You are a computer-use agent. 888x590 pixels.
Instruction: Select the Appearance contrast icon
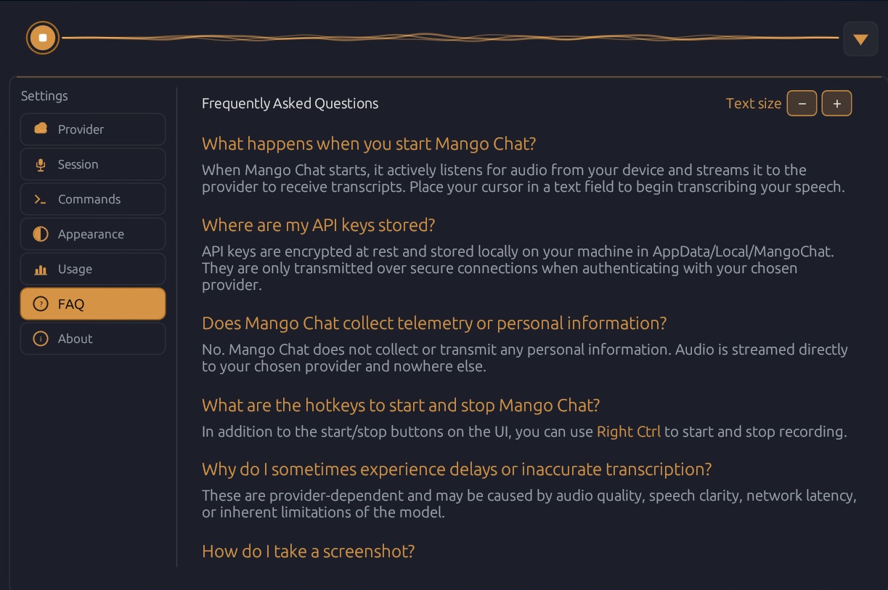(41, 234)
